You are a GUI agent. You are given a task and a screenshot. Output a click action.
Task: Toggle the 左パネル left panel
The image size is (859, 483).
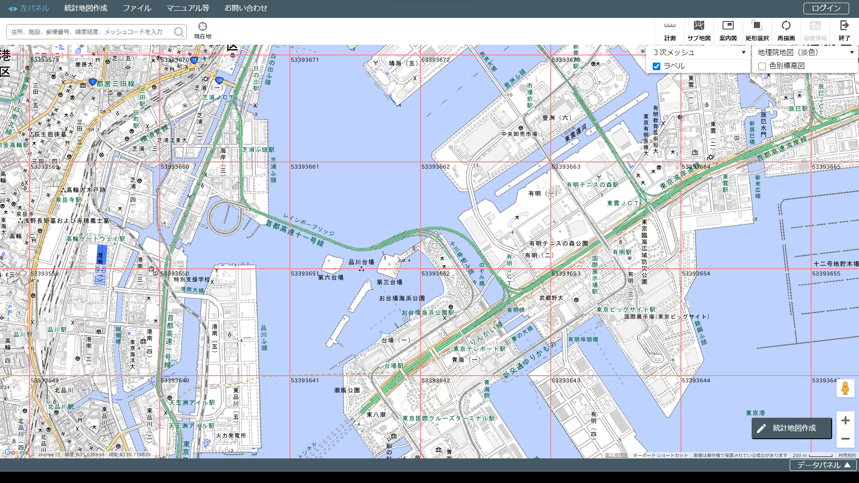[28, 8]
